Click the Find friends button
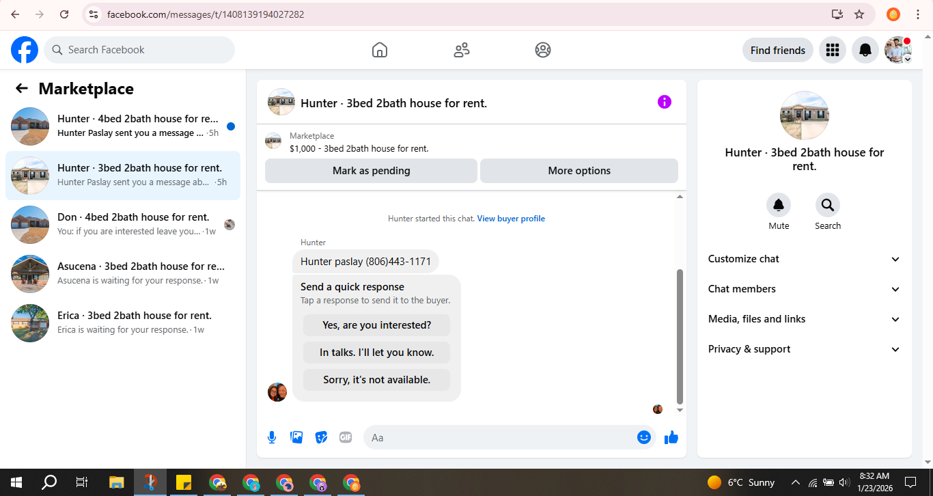Screen dimensions: 933x496 tap(778, 50)
